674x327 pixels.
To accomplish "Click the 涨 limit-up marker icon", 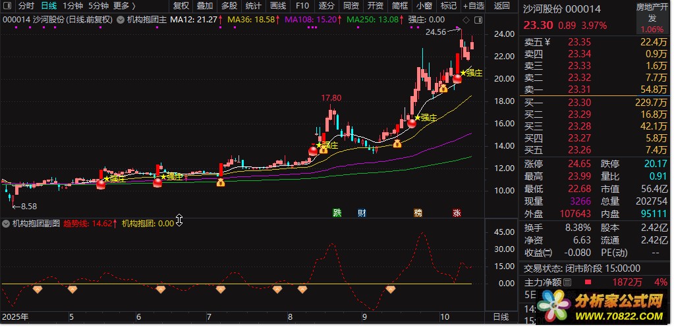I will point(457,213).
